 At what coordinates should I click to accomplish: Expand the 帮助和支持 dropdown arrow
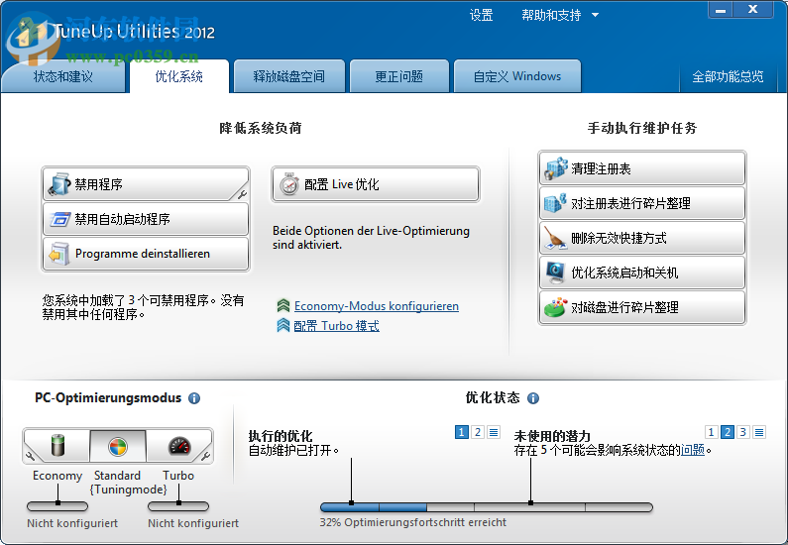click(595, 15)
